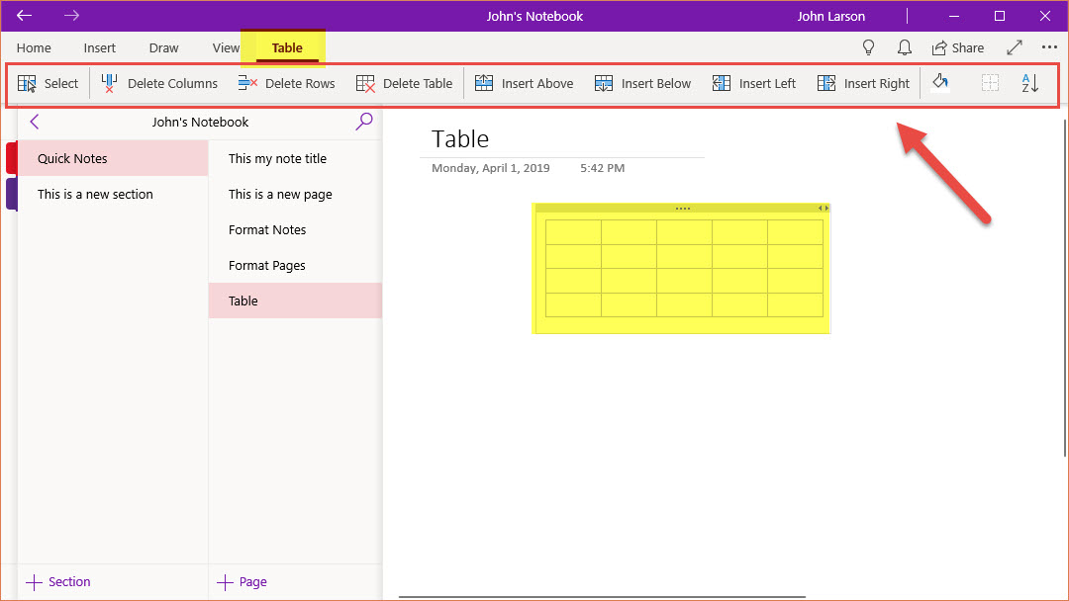Click Insert Right column tool

coord(863,84)
